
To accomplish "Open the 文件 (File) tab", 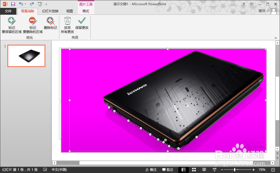I will tap(8, 11).
